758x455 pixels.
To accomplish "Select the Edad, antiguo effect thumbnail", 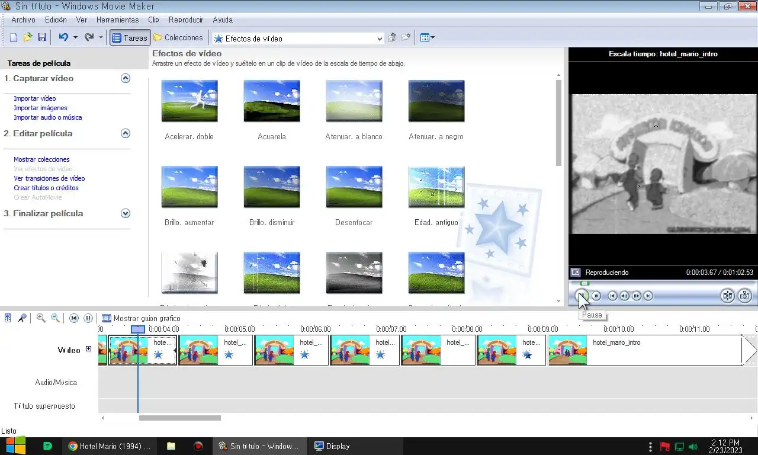I will (436, 187).
